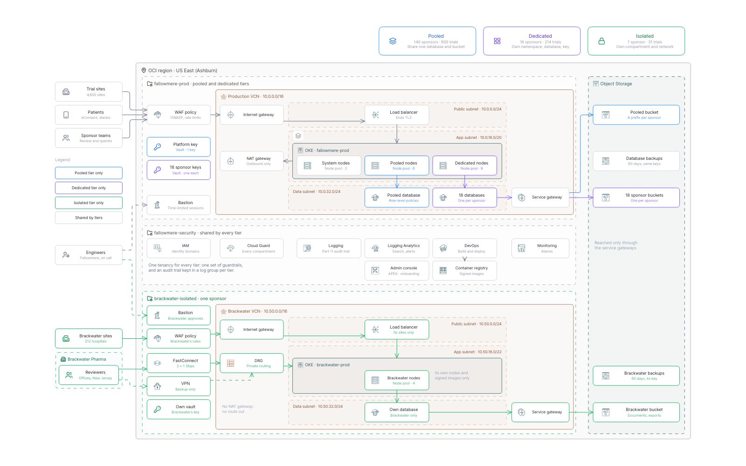Open the Dedicated nodes card
The image size is (746, 466).
tap(464, 165)
